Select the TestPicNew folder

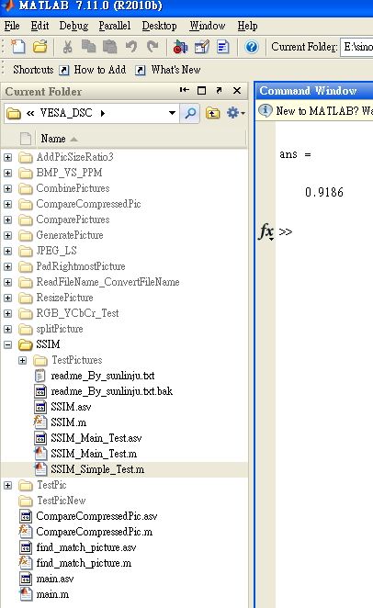61,501
